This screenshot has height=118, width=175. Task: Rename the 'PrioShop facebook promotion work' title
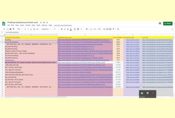[23, 22]
